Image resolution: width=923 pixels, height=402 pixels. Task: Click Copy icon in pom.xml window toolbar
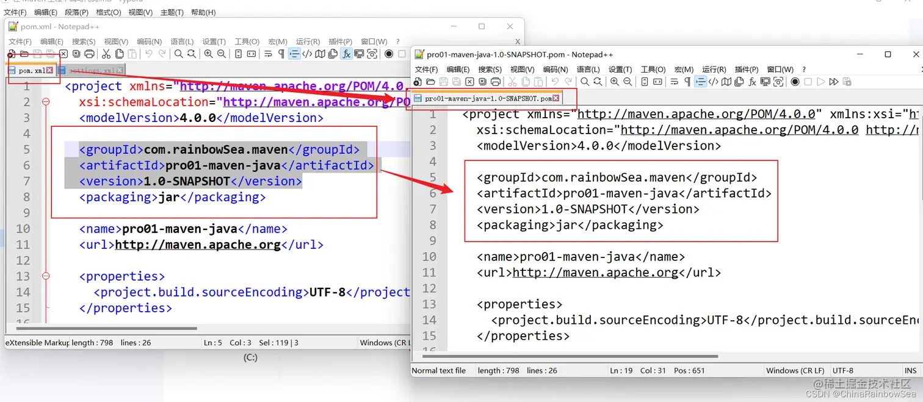coord(119,54)
